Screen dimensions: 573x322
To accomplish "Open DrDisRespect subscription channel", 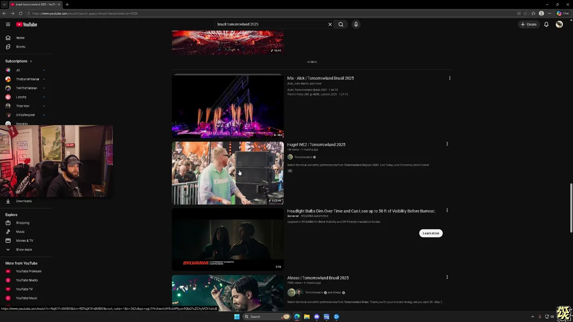I will (x=26, y=115).
